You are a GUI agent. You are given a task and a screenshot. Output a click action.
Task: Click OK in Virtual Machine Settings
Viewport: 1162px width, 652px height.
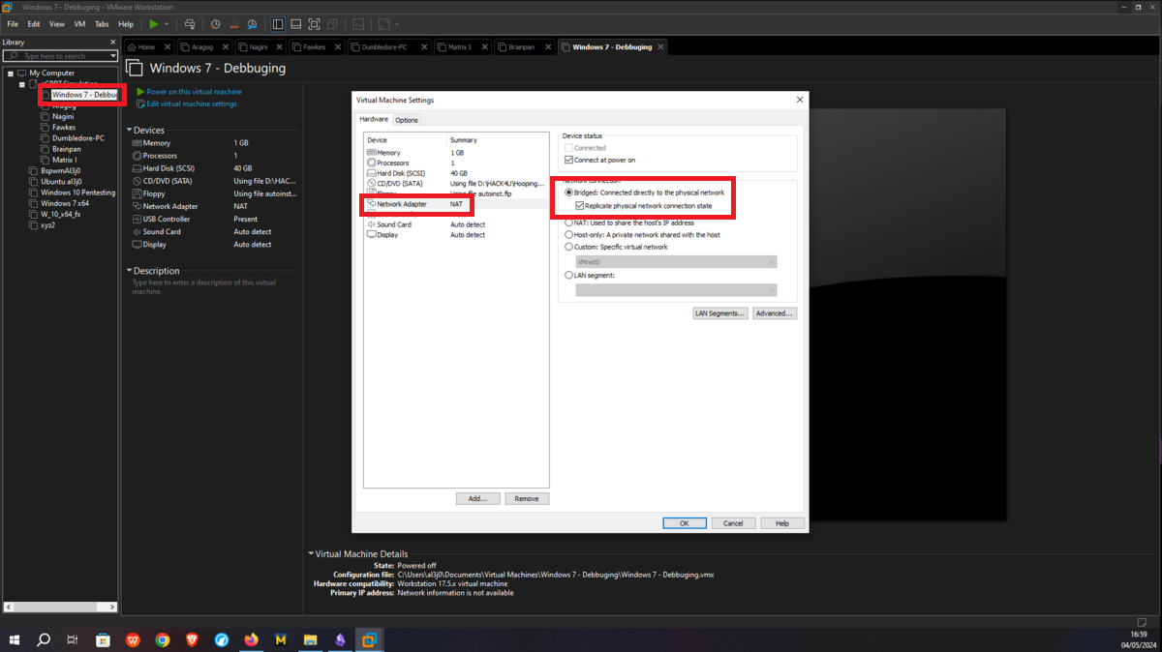click(685, 523)
